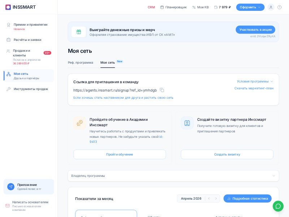Viewport: 289px width, 217px height.
Task: Open Расчёты и заявки sidebar item
Action: click(27, 40)
